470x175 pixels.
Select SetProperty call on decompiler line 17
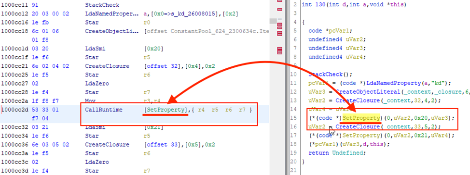(361, 135)
